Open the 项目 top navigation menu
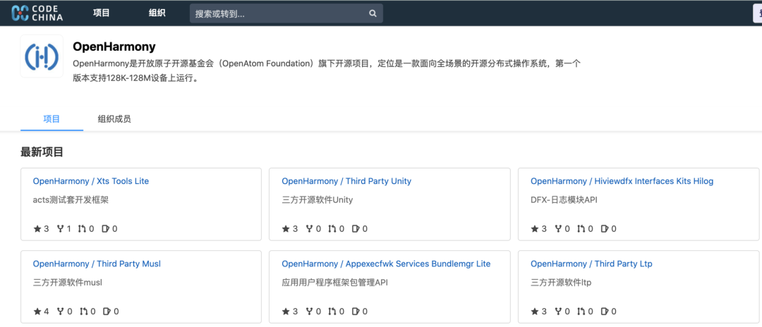Viewport: 762px width, 327px height. point(102,13)
